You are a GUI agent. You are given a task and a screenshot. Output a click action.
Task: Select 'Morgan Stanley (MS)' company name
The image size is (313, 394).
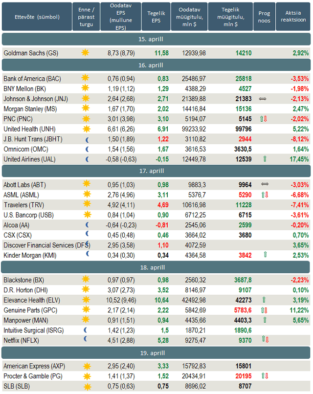30,109
